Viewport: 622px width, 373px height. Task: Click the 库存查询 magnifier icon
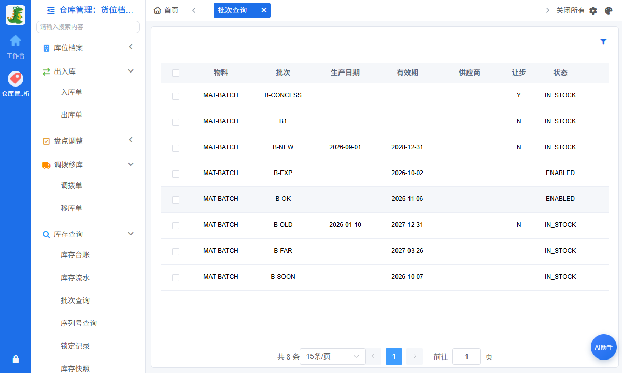click(46, 234)
